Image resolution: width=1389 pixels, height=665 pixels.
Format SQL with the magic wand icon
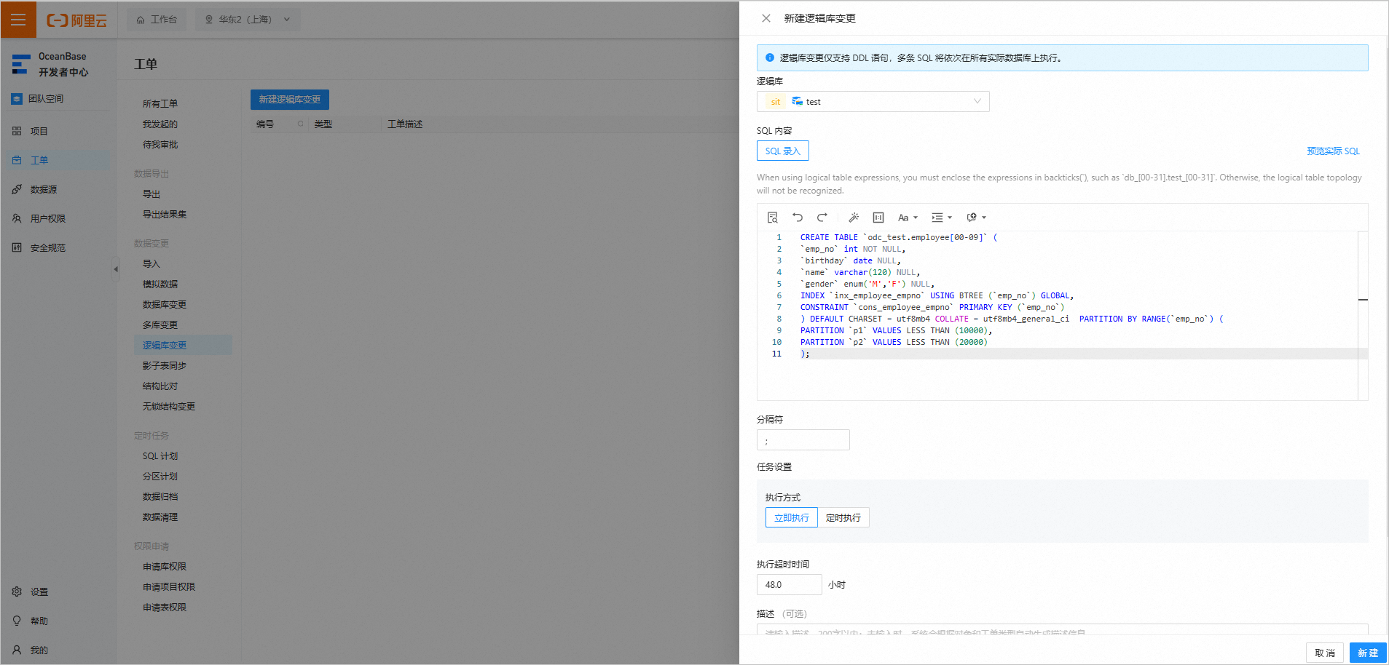(854, 218)
